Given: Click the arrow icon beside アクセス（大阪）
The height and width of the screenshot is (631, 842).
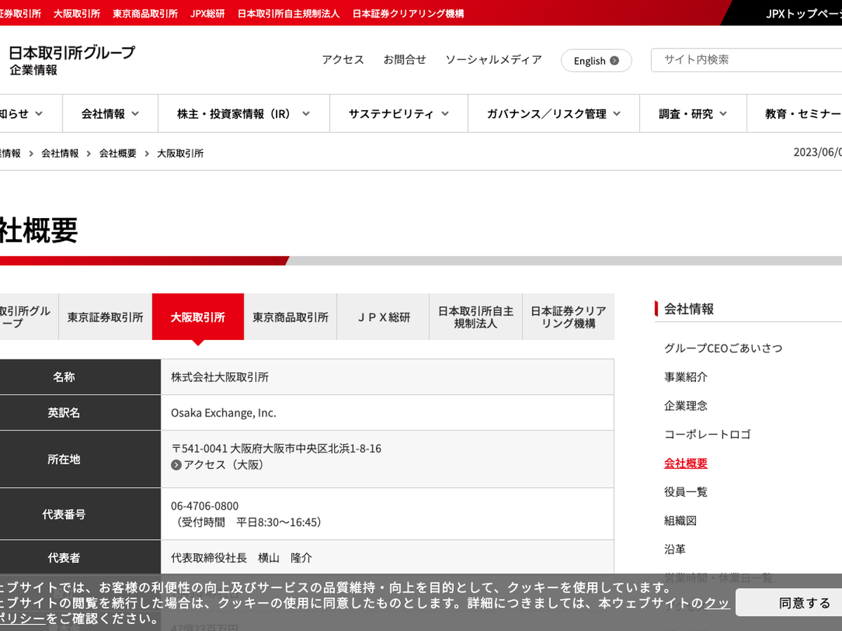Looking at the screenshot, I should point(176,465).
